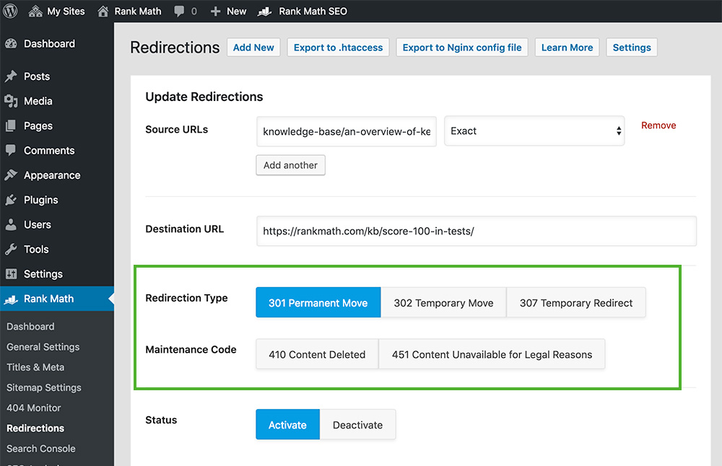
Task: Click the Posts pin icon
Action: coord(11,76)
